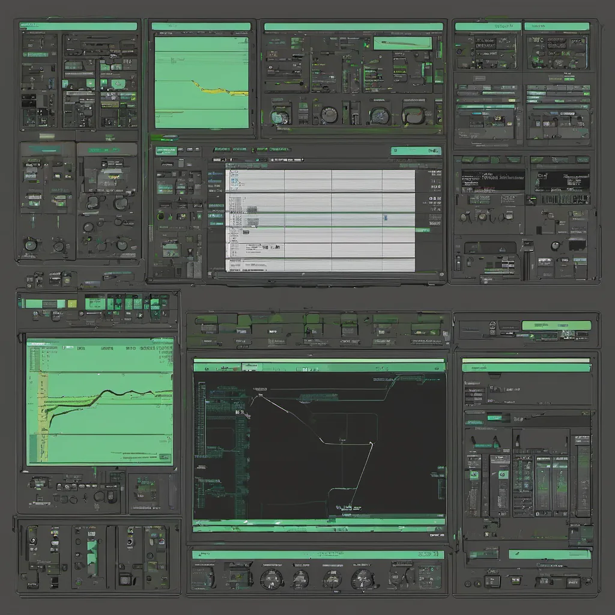The height and width of the screenshot is (615, 615).
Task: Expand the green header of the bottom knob panel
Action: click(318, 555)
